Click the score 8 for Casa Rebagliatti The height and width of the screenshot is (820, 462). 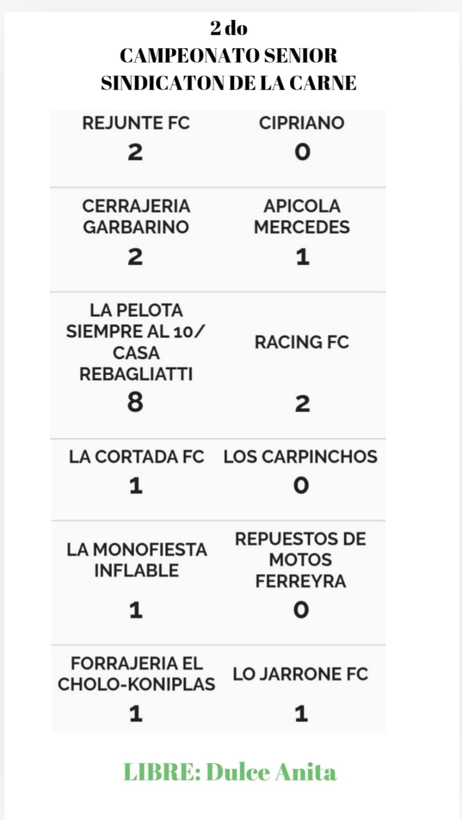pyautogui.click(x=135, y=402)
